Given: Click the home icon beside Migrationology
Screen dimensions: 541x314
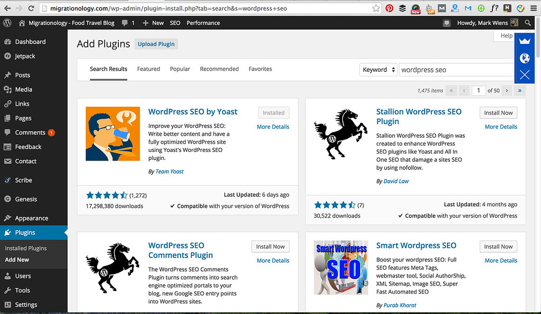Looking at the screenshot, I should (22, 23).
